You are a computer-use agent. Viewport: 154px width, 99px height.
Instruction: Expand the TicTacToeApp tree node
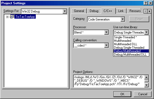[x=7, y=17]
